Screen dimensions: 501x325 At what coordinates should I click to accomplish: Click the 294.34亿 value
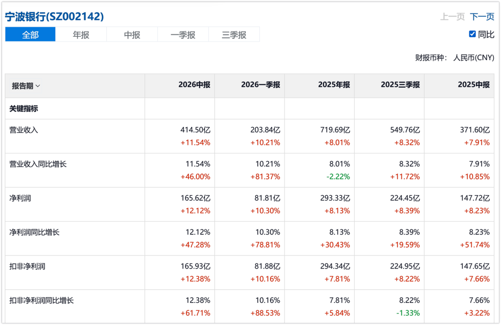(335, 266)
